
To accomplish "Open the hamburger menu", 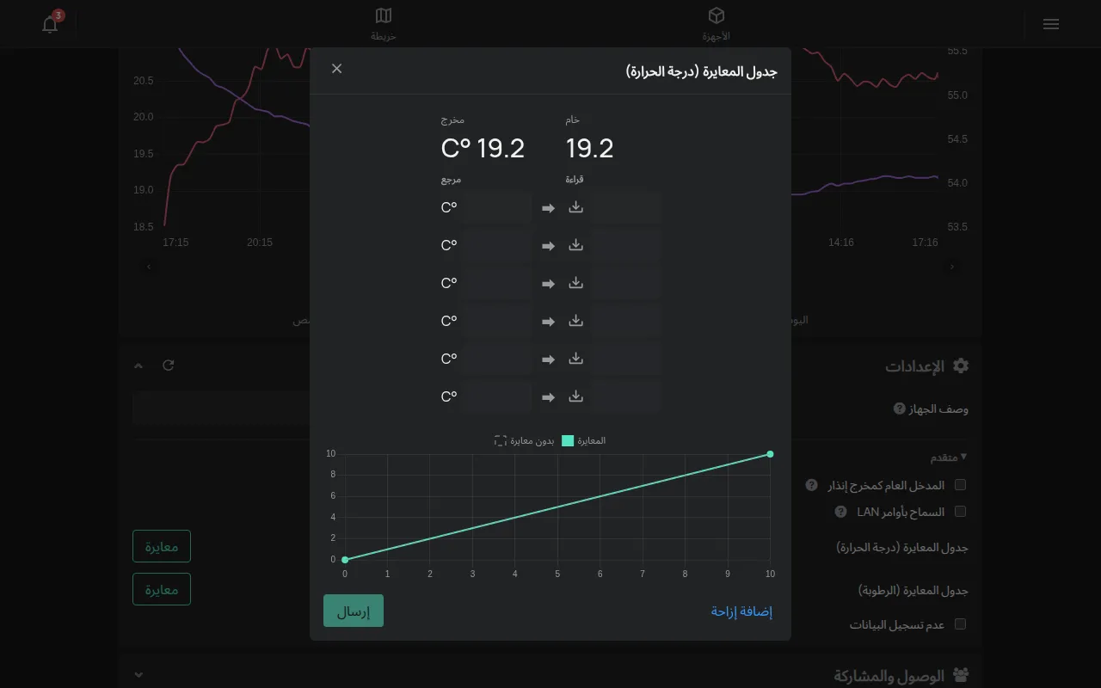I will [1050, 24].
